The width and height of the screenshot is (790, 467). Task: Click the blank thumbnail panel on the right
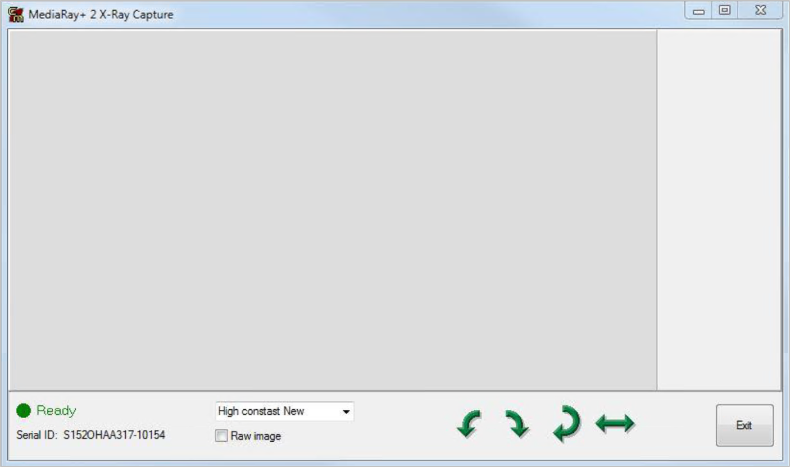click(x=719, y=209)
